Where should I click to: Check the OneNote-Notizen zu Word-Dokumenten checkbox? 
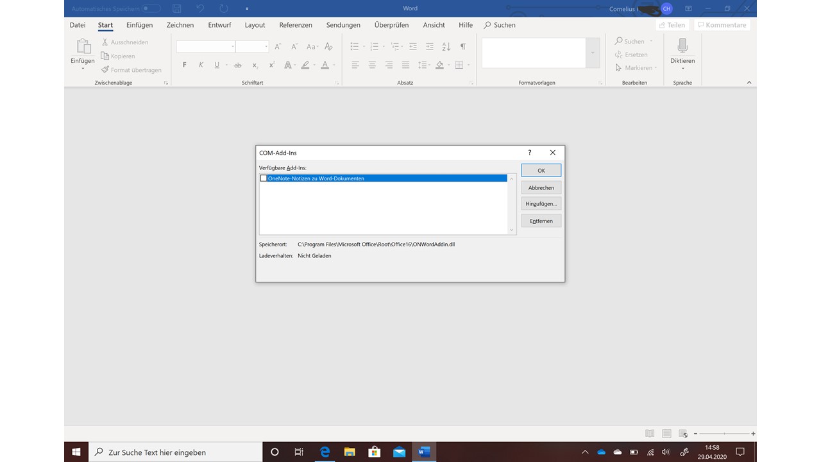pos(264,178)
